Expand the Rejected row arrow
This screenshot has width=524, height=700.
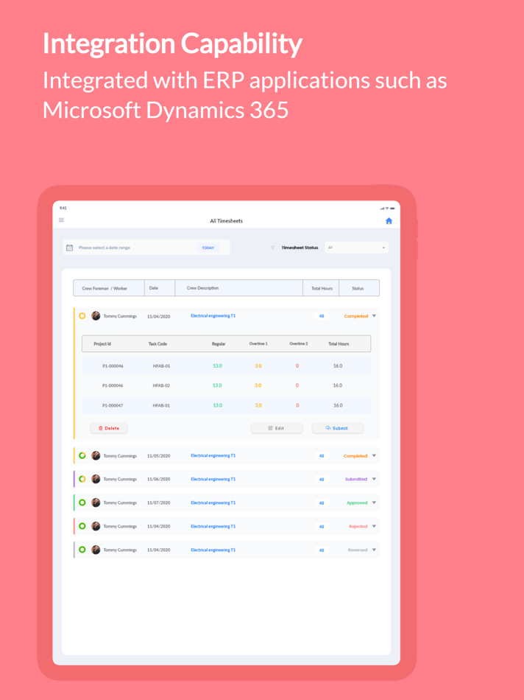coord(374,526)
